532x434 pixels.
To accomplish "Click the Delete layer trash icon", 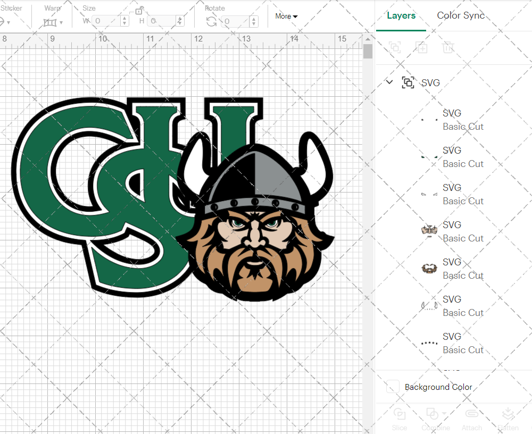I will [448, 47].
